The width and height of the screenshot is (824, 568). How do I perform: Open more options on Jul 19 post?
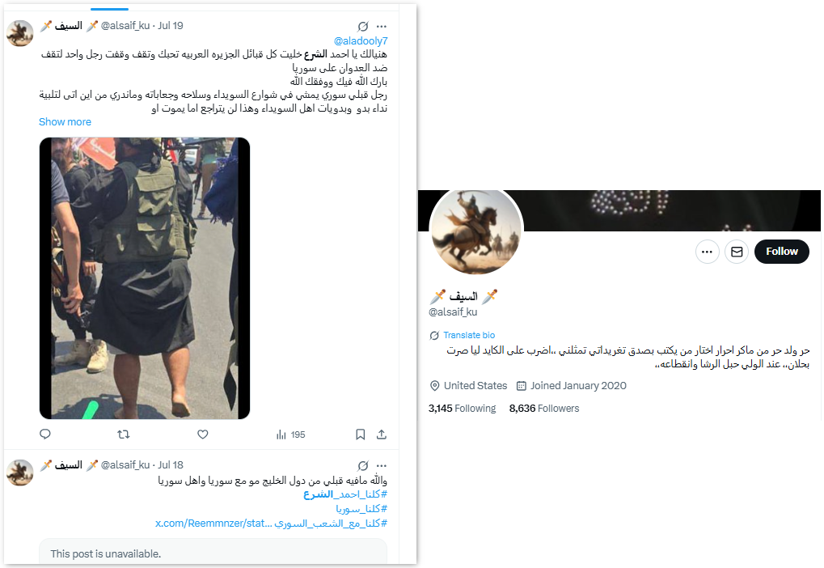point(382,26)
